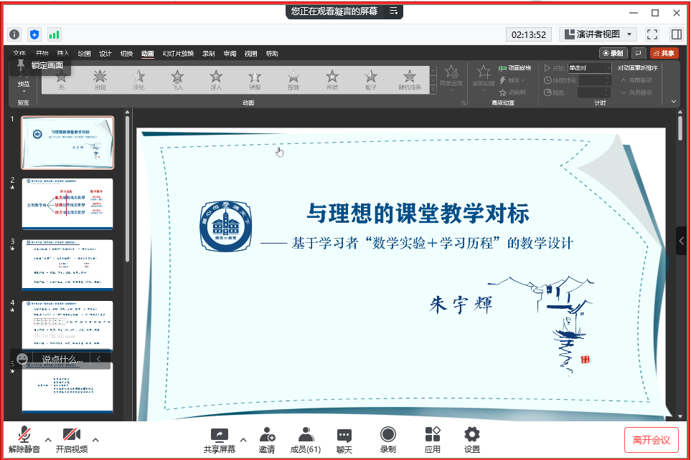Open menu icon beside 您正在观看凝言的屏幕
Screen dimensions: 691x460
pos(393,11)
